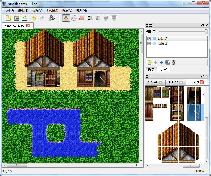Click map scroll up arrow

click(141, 31)
